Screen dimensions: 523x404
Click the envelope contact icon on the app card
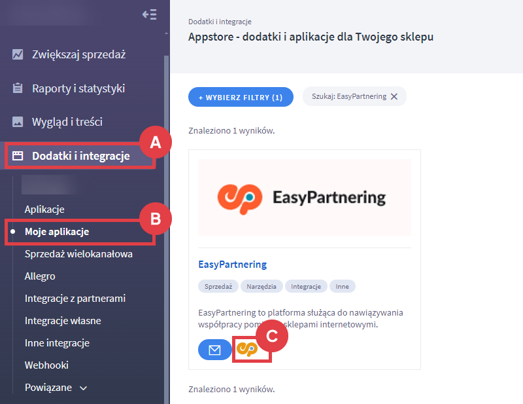click(214, 349)
